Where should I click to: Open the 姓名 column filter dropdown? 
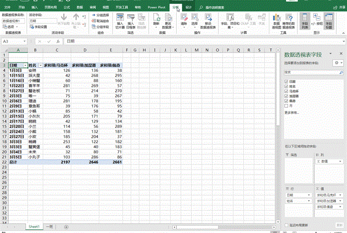tap(40, 66)
